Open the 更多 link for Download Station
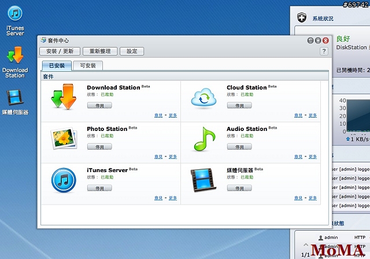This screenshot has height=259, width=370. pos(173,115)
